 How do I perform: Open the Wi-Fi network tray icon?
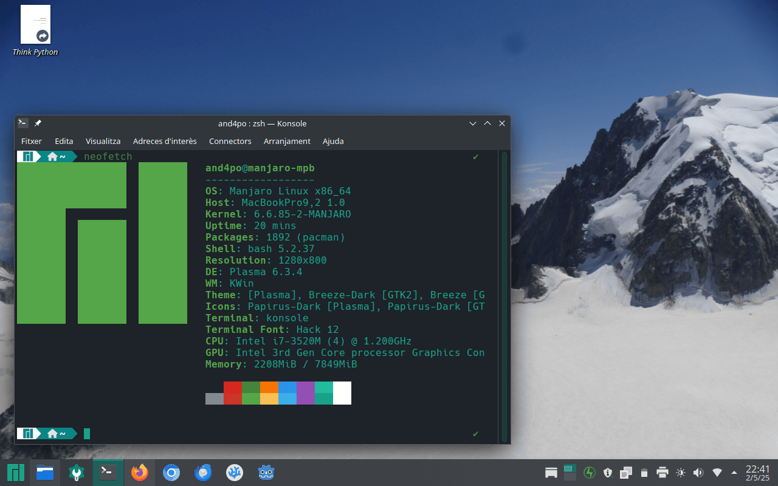(717, 473)
